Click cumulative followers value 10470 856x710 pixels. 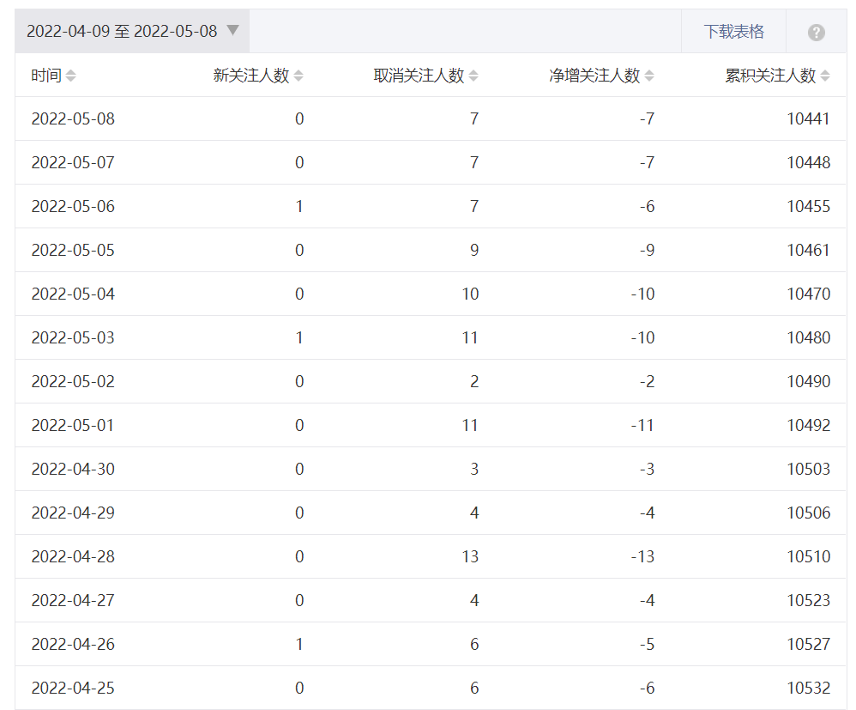click(809, 294)
